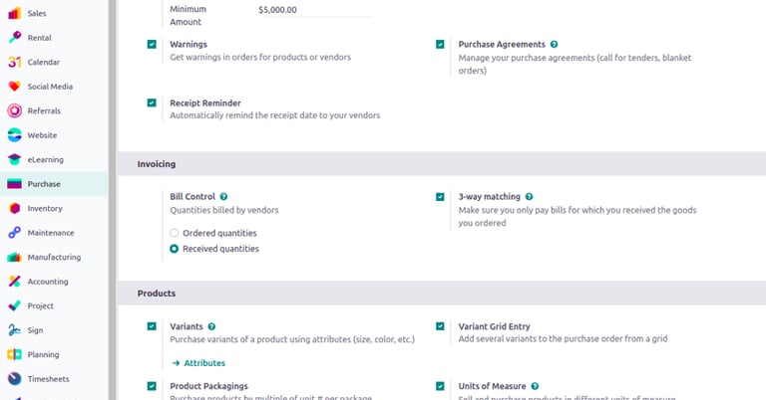Open the Sales app icon in sidebar

(x=15, y=14)
